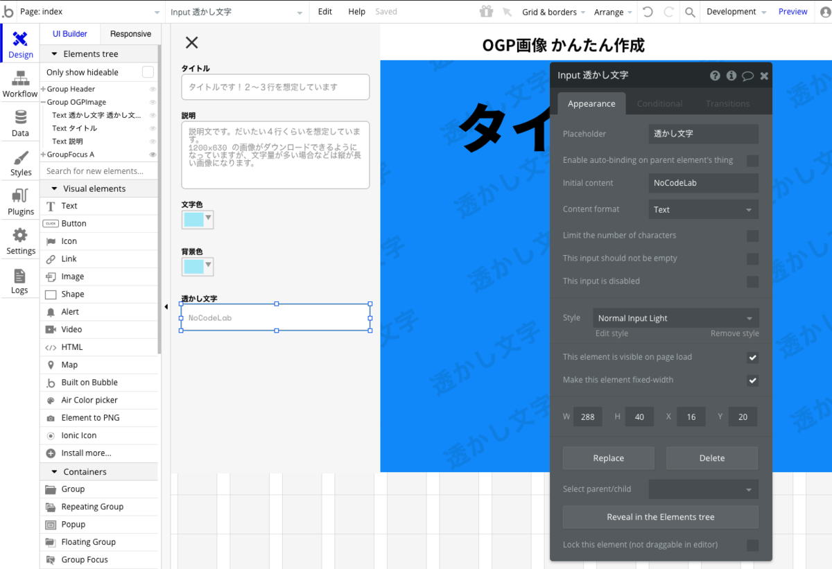Expand Group Header in elements tree
The height and width of the screenshot is (569, 832).
[x=43, y=89]
